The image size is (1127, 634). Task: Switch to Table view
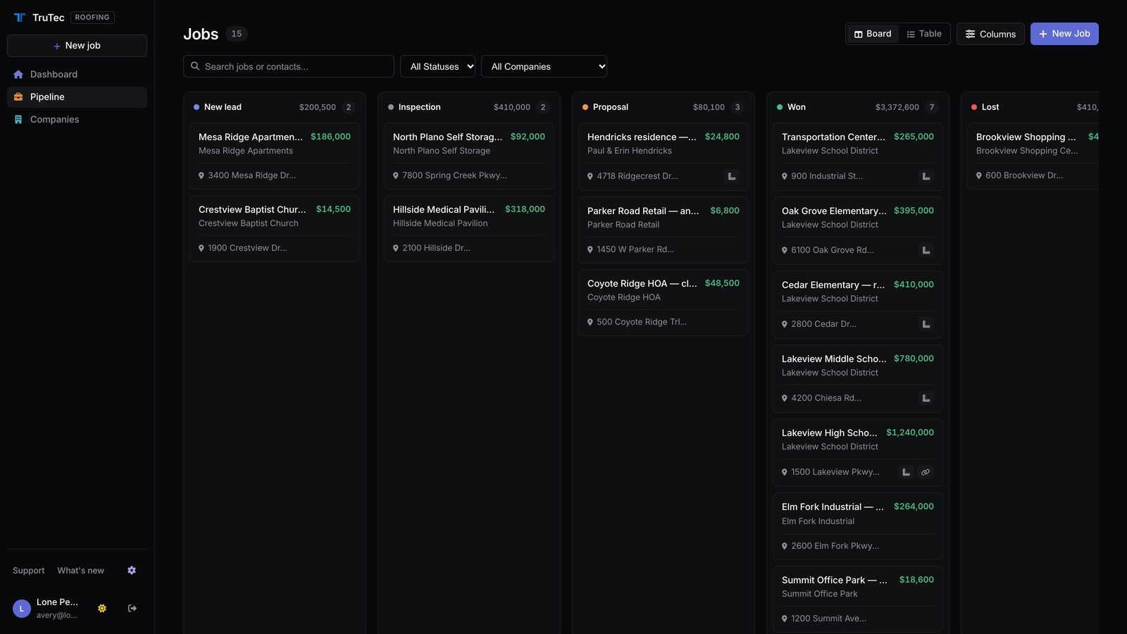924,34
